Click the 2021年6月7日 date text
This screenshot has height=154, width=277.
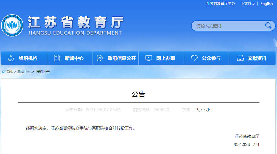click(246, 145)
